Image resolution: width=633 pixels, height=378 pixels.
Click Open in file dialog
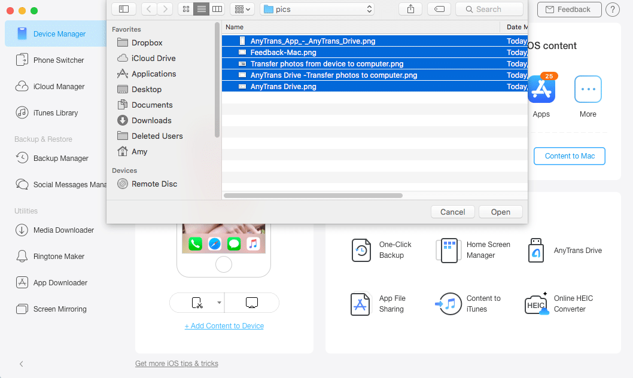click(501, 212)
